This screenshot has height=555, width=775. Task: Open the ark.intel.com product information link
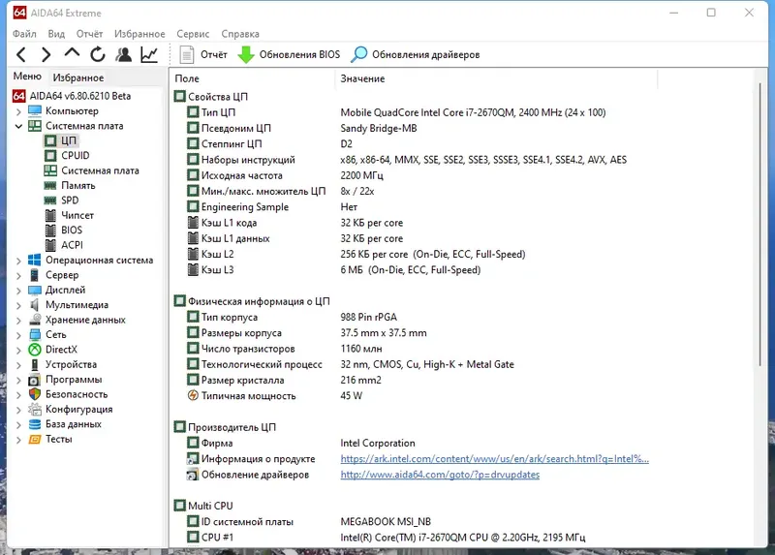pos(494,459)
